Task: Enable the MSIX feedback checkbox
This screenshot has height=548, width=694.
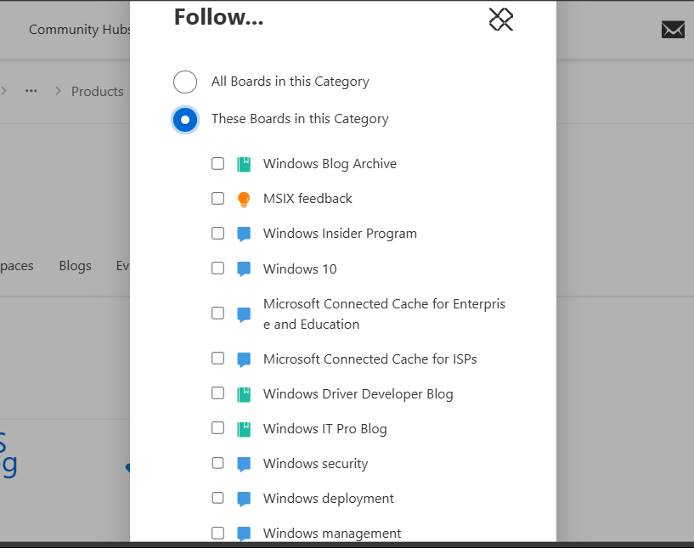Action: (218, 198)
